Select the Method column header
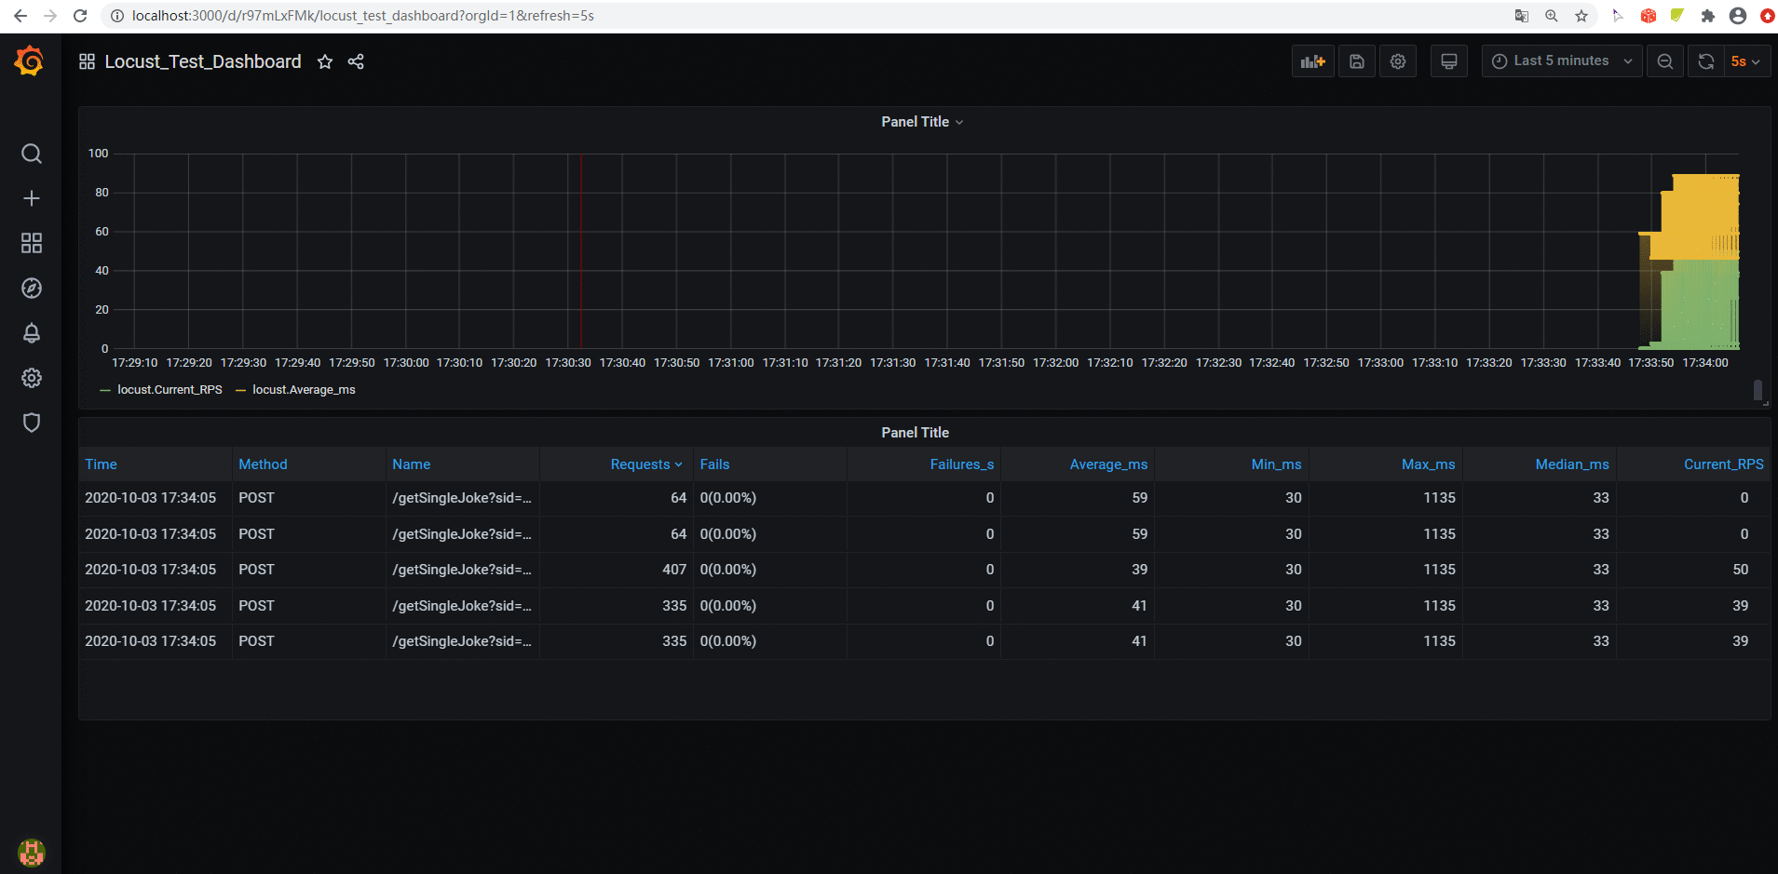Image resolution: width=1778 pixels, height=874 pixels. click(263, 464)
